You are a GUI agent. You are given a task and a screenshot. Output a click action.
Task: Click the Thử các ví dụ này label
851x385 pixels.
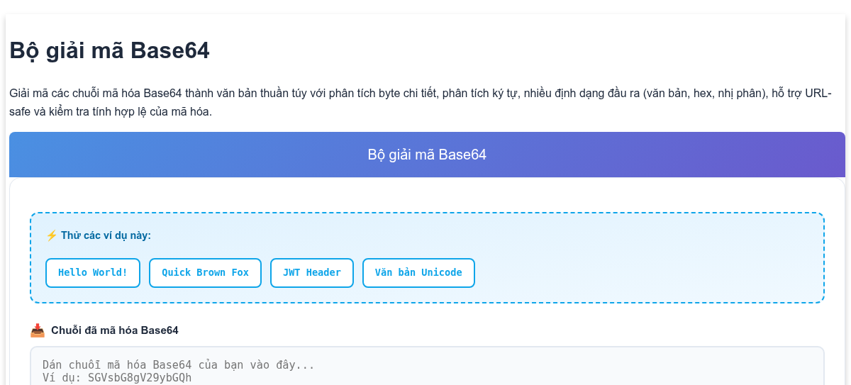pos(106,235)
